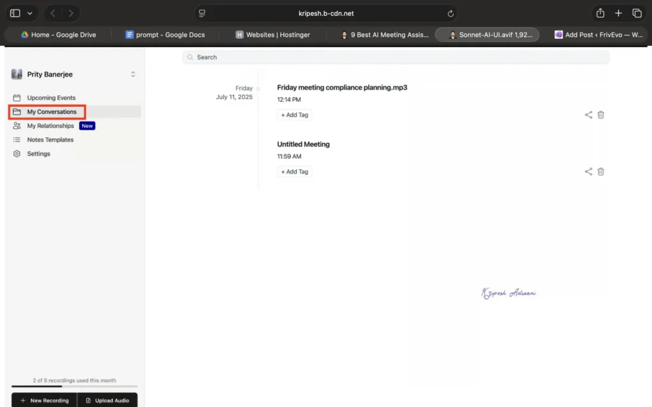Reload the page in address bar
Viewport: 652px width, 407px height.
point(451,13)
